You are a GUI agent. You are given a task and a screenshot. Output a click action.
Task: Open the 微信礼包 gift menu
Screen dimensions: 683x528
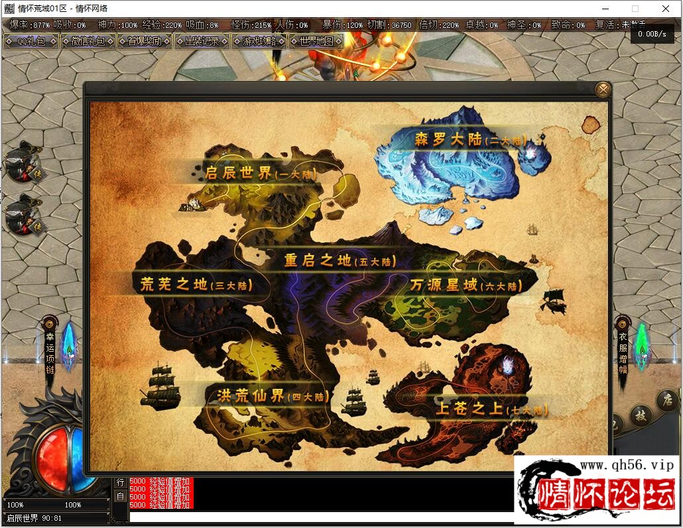point(88,41)
